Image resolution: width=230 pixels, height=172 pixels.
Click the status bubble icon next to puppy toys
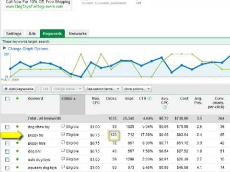tap(63, 142)
